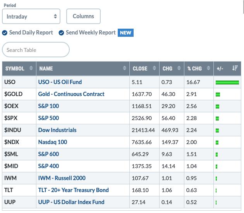Open USO - US Oil Fund link

[60, 82]
